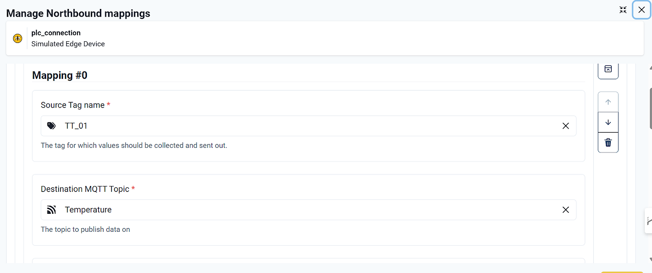Screen dimensions: 652x273
Task: Move Mapping #0 up with the arrow button
Action: click(608, 102)
